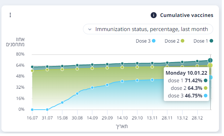Click the olive Dose 2 legend dot
Screen dimensions: 224x136
pyautogui.click(x=183, y=41)
